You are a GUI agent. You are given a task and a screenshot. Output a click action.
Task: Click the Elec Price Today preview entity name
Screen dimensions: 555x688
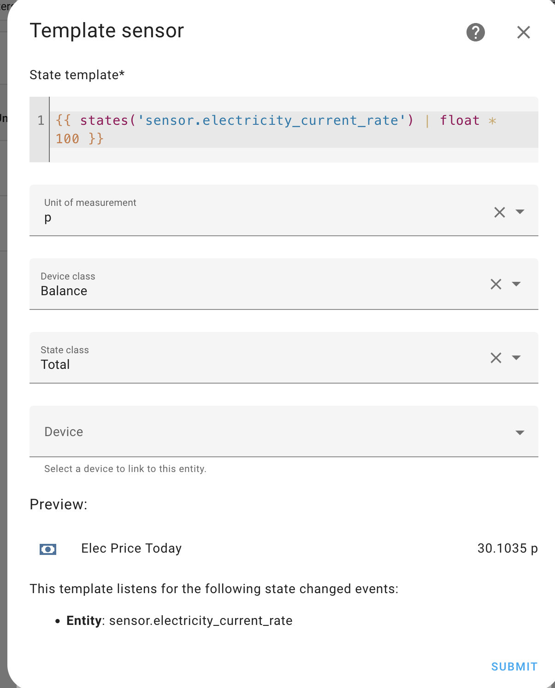tap(131, 548)
